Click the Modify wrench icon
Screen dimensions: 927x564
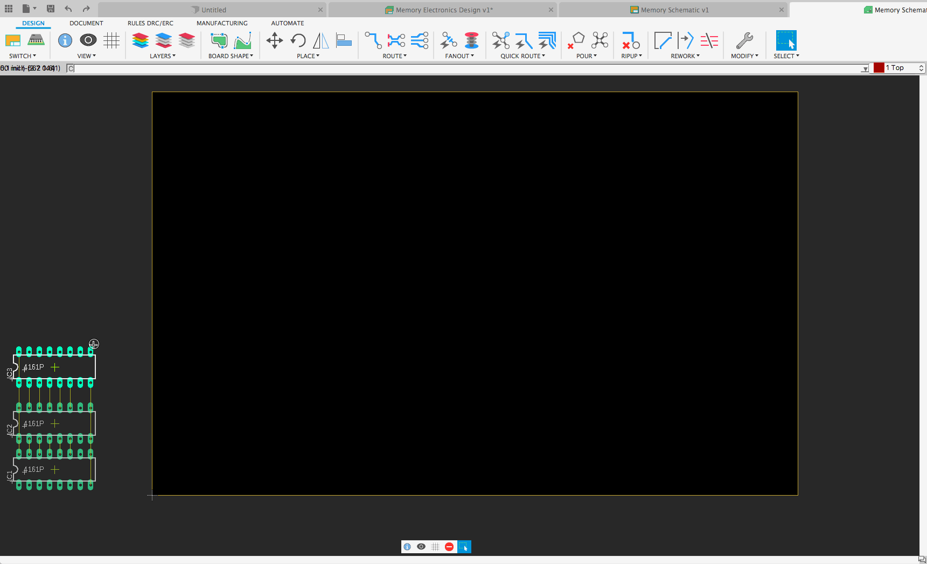pos(744,40)
